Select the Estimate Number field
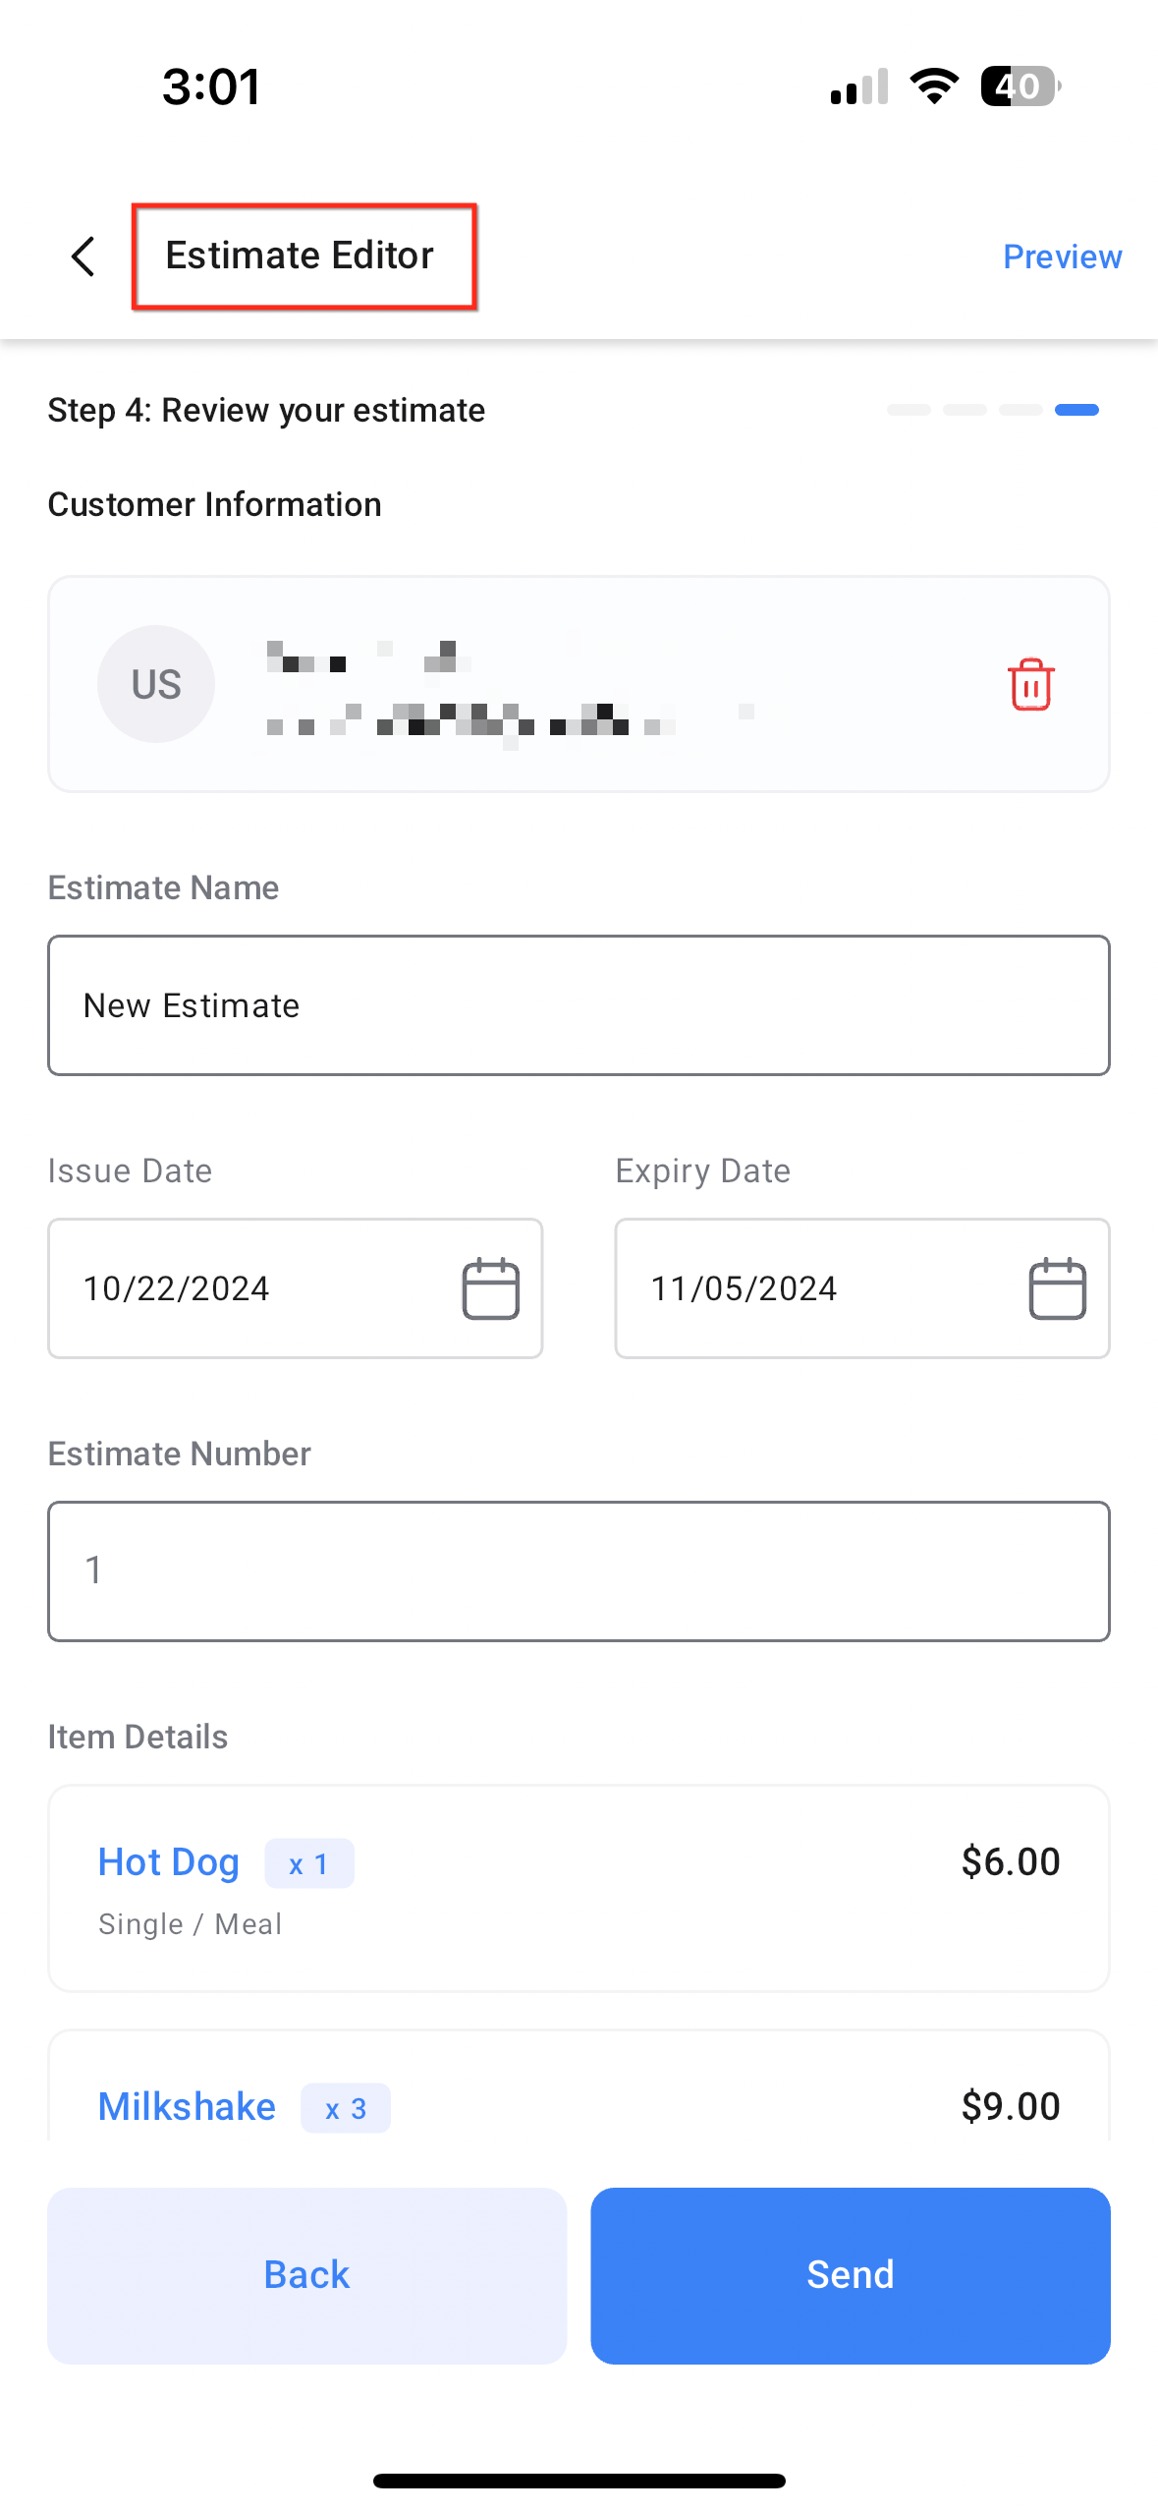This screenshot has height=2512, width=1158. coord(579,1571)
